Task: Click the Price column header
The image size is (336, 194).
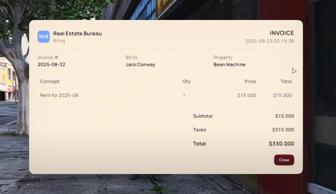Action: pos(250,81)
